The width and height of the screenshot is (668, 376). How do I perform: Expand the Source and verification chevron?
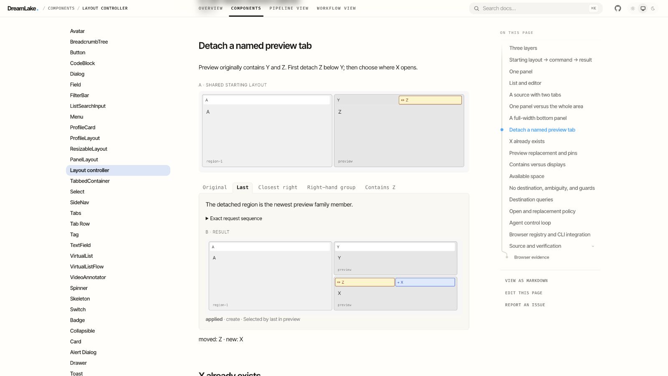593,246
